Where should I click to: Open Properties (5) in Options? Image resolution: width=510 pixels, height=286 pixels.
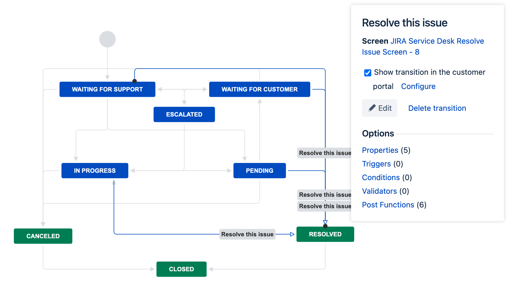[380, 150]
